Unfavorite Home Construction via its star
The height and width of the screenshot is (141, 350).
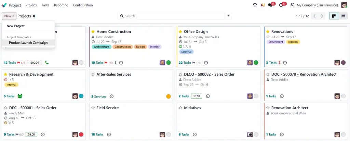tap(93, 31)
